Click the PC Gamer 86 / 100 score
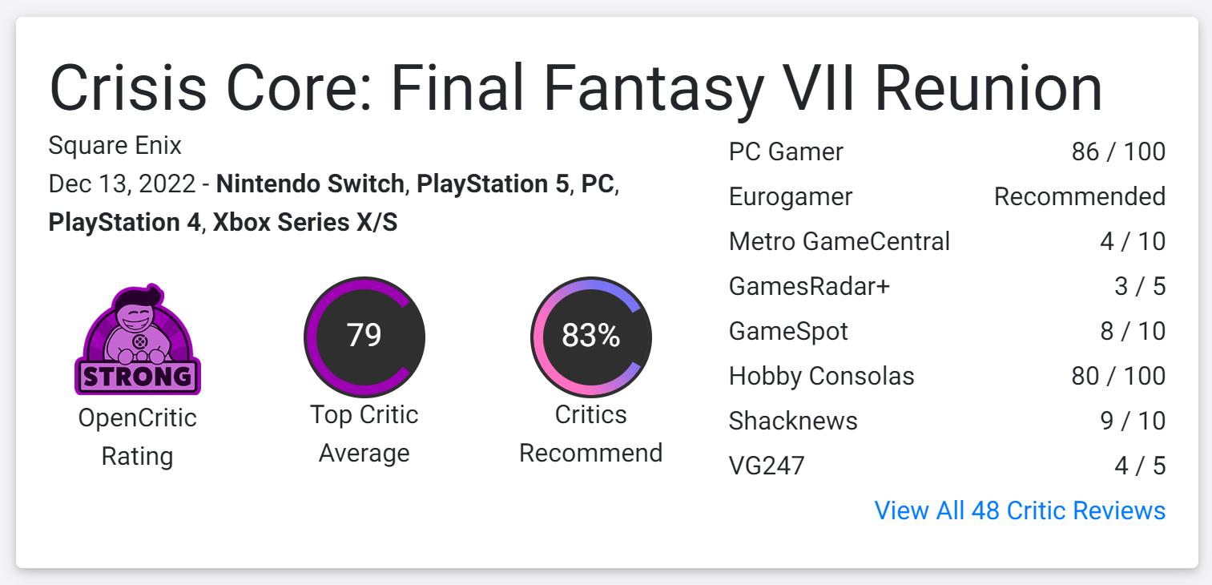Image resolution: width=1212 pixels, height=585 pixels. 1118,151
